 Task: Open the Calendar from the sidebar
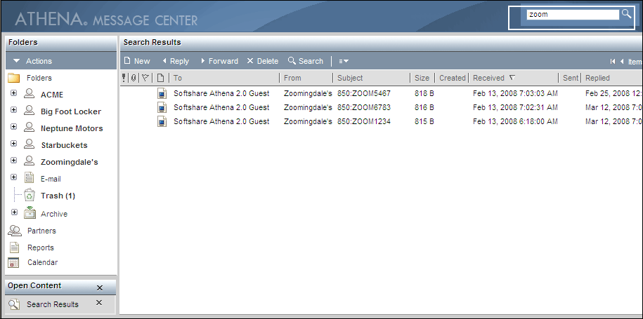click(x=42, y=263)
